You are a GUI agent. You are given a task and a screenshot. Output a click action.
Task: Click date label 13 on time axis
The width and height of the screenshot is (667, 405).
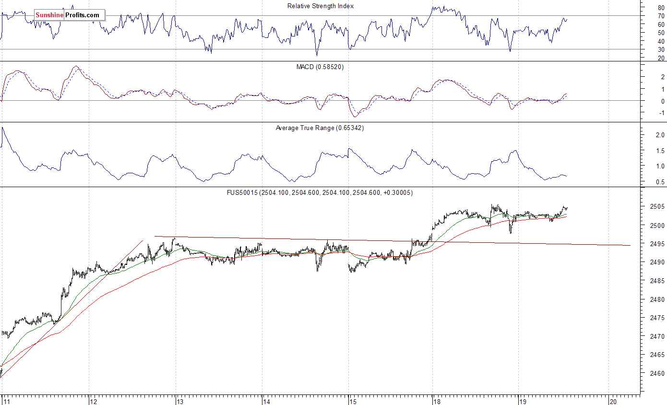click(x=180, y=401)
